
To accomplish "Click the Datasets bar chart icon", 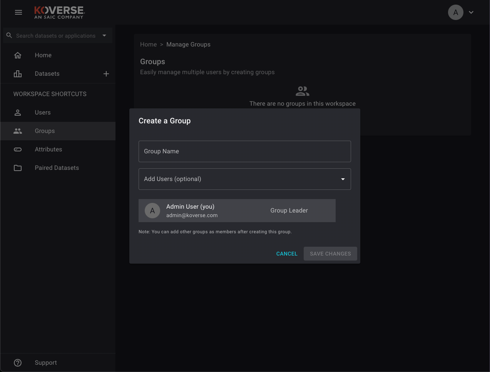I will click(18, 74).
